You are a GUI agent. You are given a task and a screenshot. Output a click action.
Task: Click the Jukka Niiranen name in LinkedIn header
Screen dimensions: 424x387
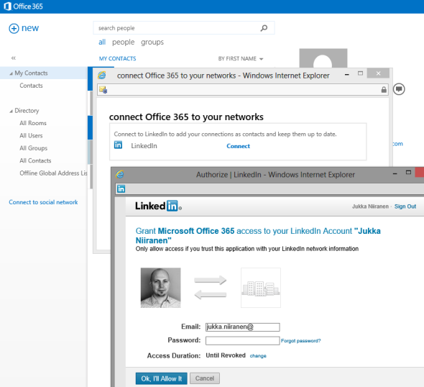[370, 206]
